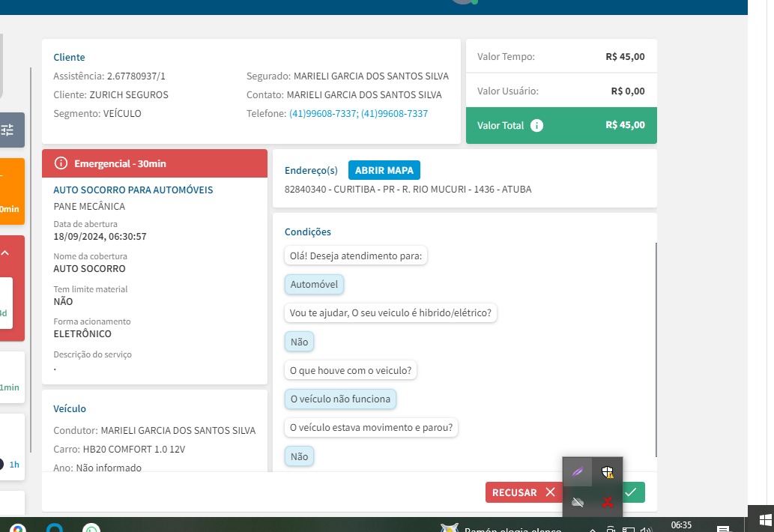This screenshot has width=774, height=532.
Task: Click the volume speaker tray icon
Action: pyautogui.click(x=645, y=530)
